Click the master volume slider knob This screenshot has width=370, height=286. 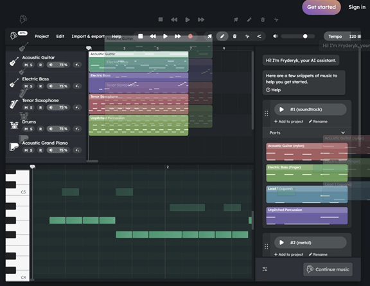[305, 36]
